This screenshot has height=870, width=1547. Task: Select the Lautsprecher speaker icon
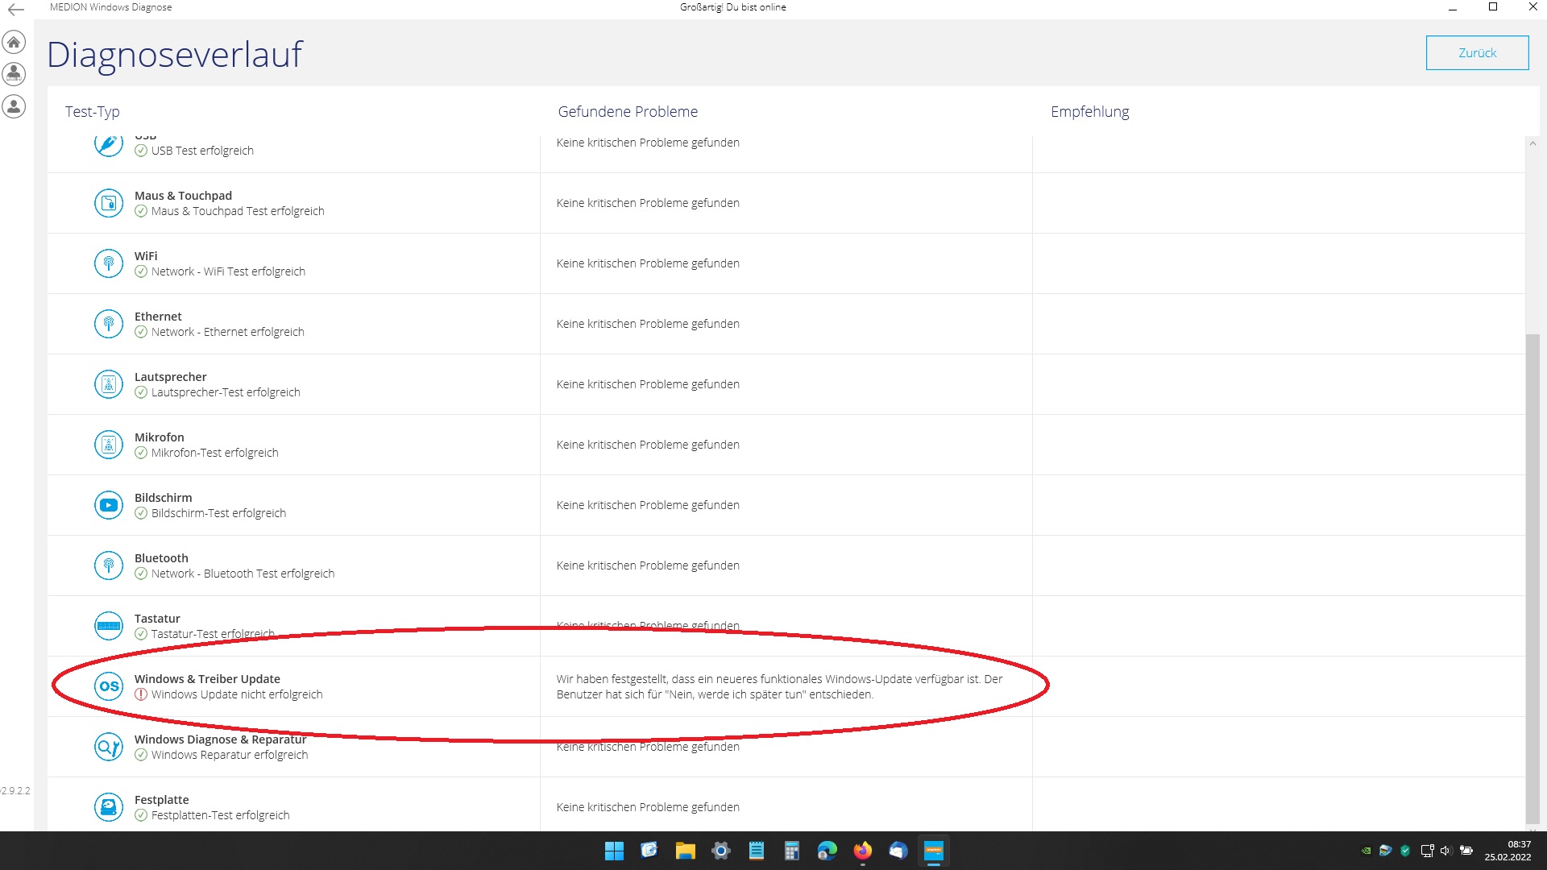pos(109,384)
